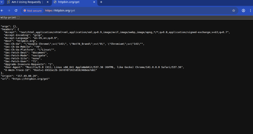Click the forward navigation arrow
The width and height of the screenshot is (253, 134).
coord(9,11)
